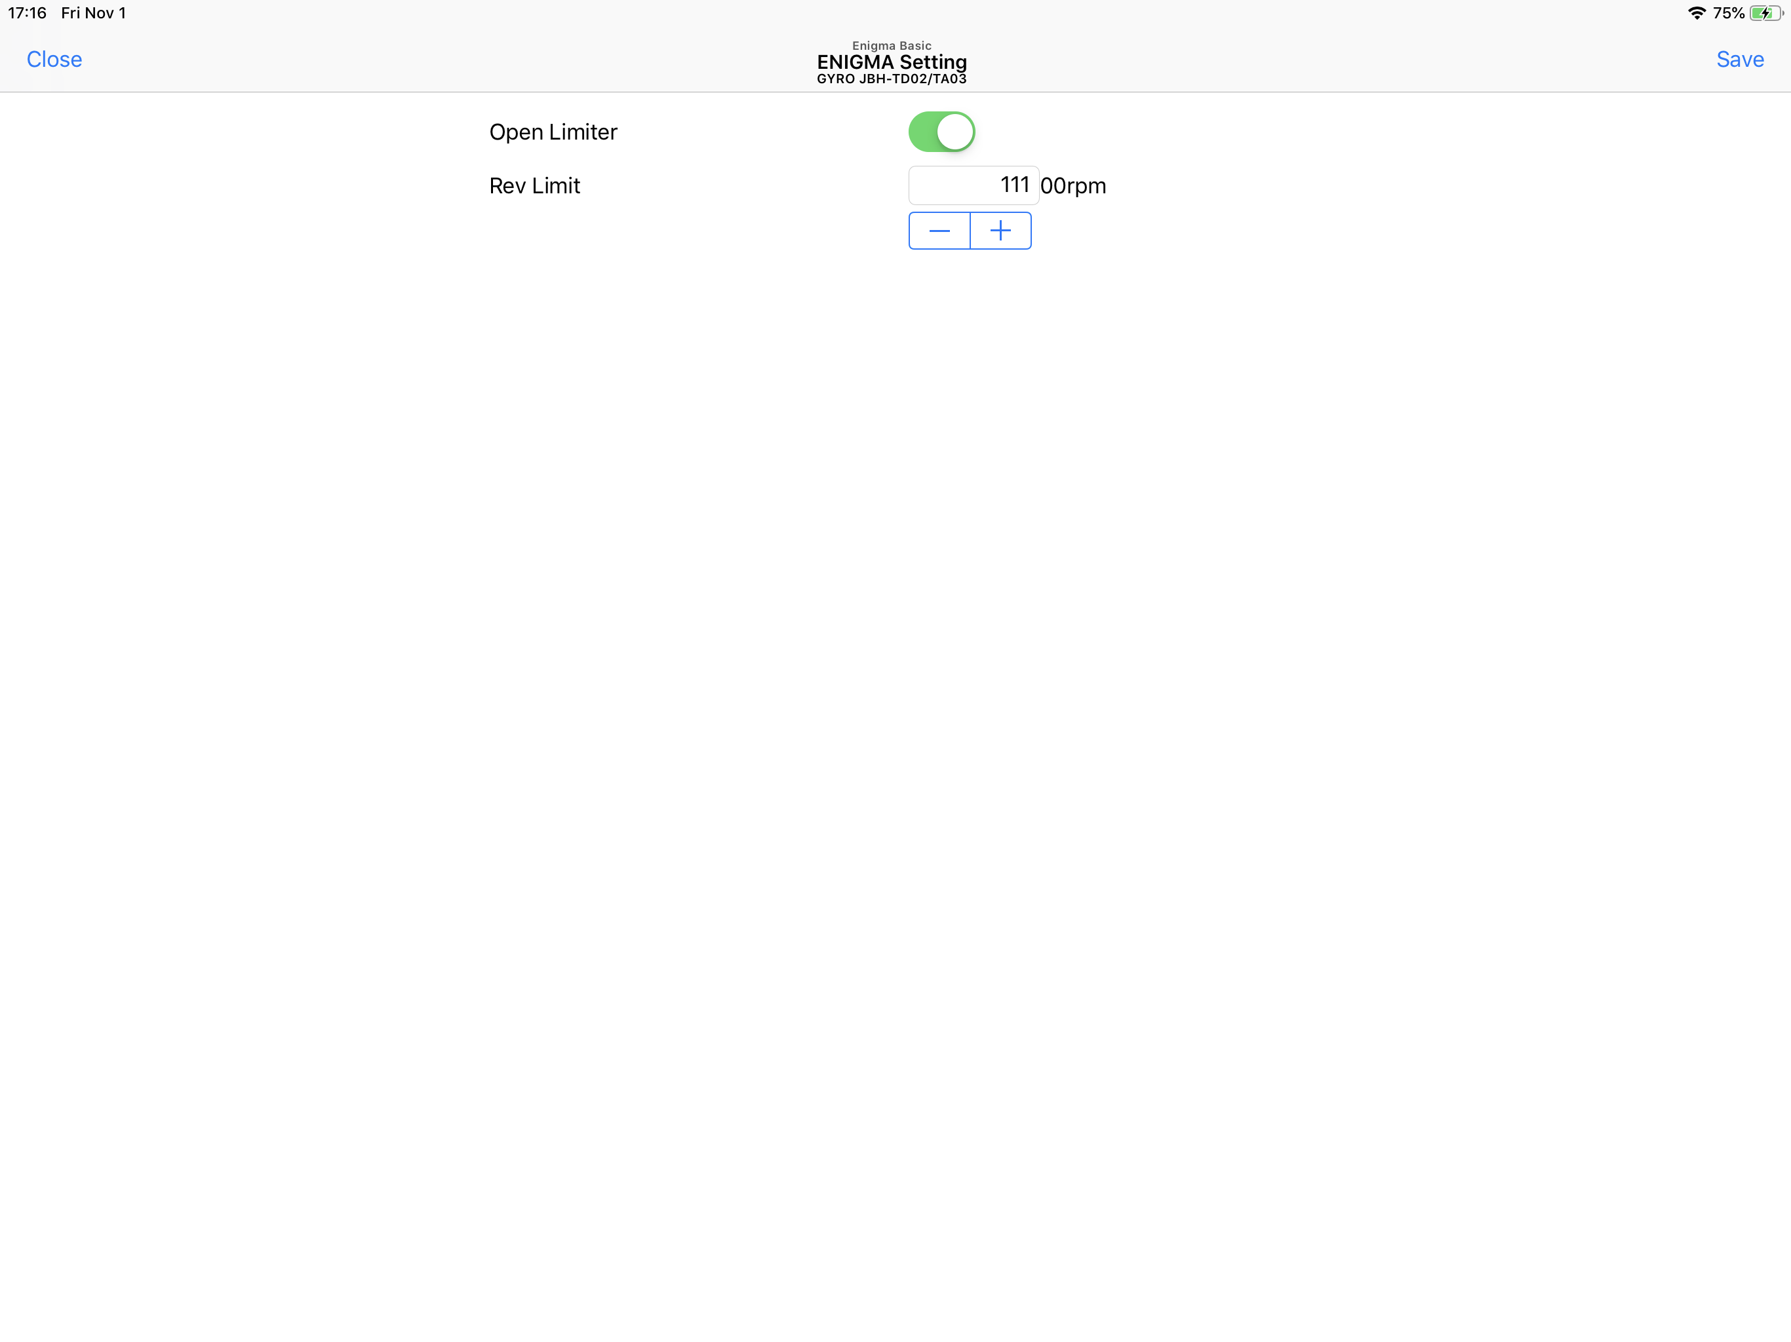Tap the 17:16 clock in status bar
This screenshot has width=1791, height=1342.
[x=28, y=13]
